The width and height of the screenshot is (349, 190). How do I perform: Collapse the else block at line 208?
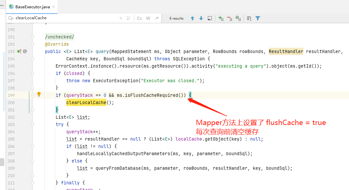pos(33,161)
